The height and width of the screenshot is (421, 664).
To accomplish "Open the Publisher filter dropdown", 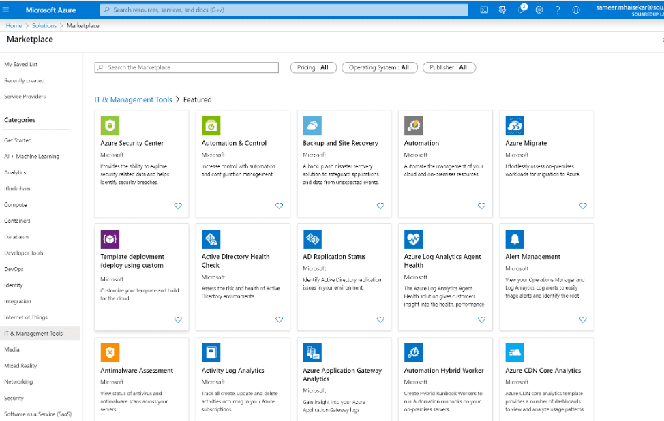I will [449, 67].
